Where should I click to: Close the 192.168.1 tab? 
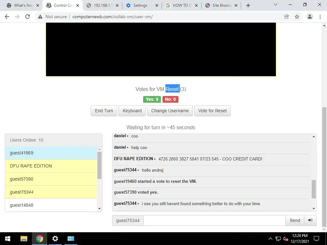117,5
